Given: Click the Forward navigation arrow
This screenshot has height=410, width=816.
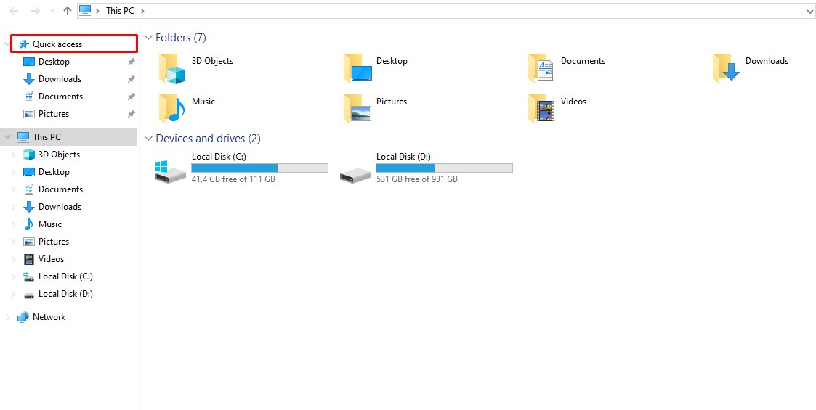Looking at the screenshot, I should (x=36, y=10).
